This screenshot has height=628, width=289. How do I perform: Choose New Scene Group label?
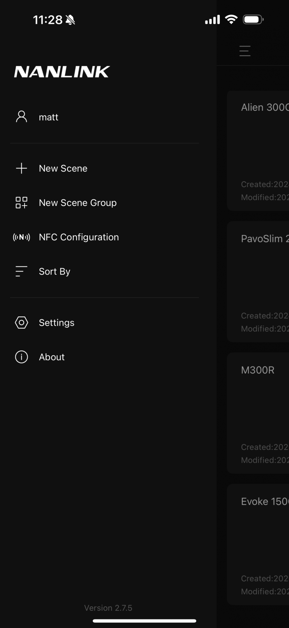[78, 203]
